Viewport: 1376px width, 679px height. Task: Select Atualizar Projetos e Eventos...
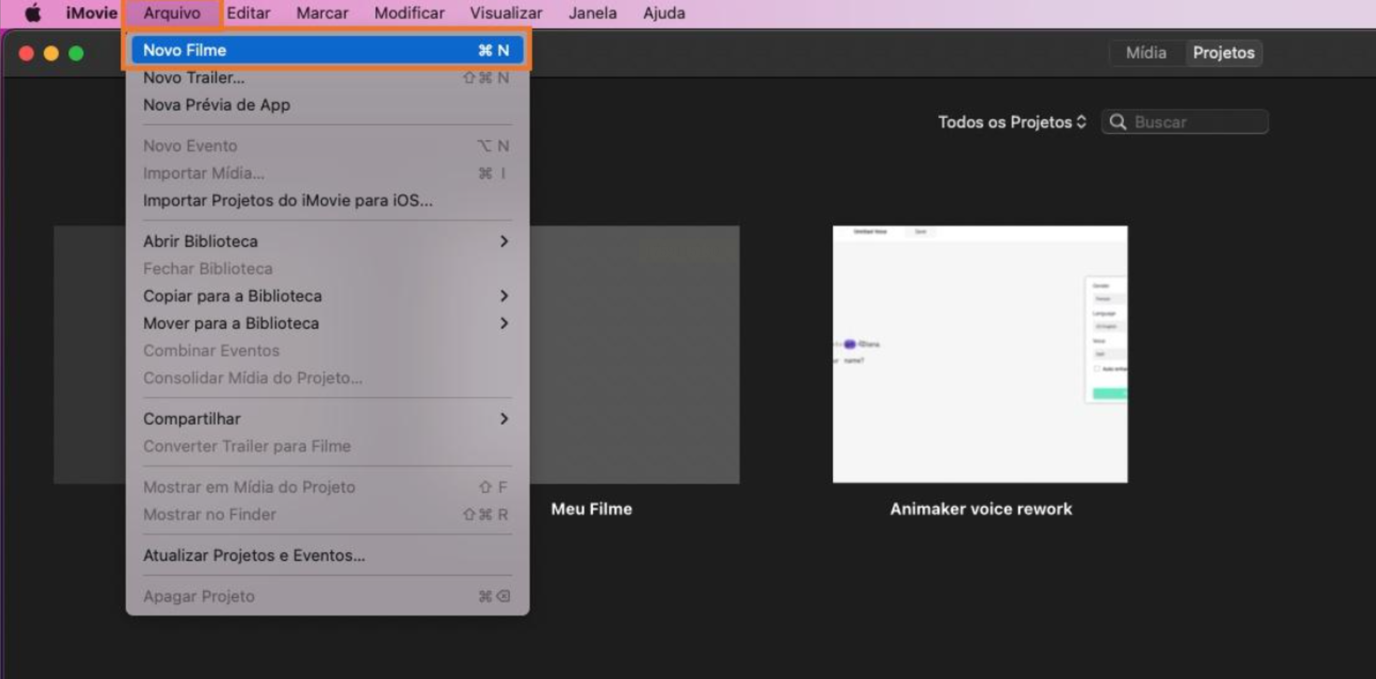(x=254, y=555)
